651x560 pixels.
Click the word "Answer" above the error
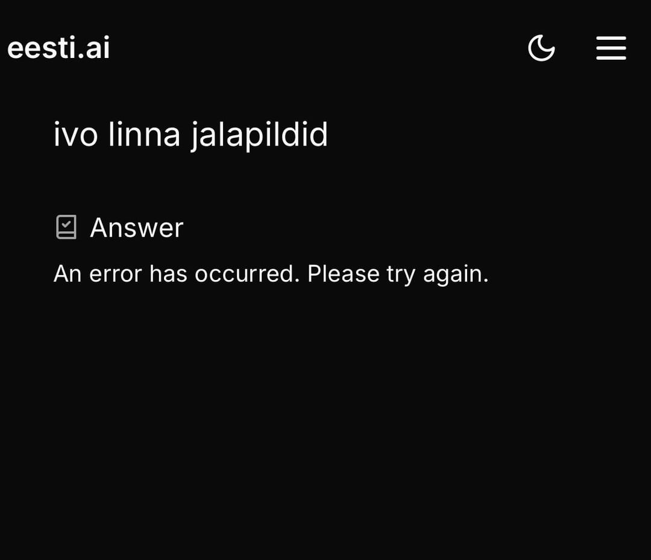click(x=136, y=227)
